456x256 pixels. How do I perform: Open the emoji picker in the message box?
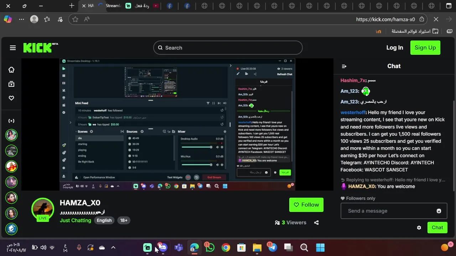439,211
